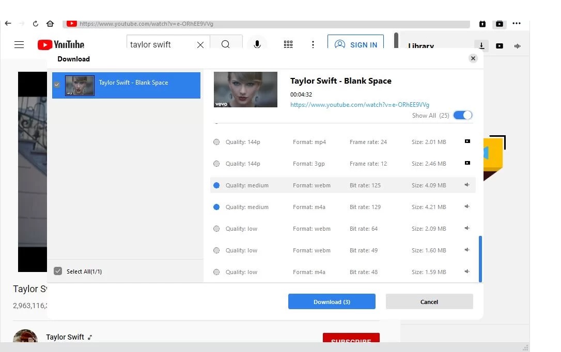Deselect medium m4a bit rate 129 option
Image resolution: width=561 pixels, height=352 pixels.
tap(216, 207)
